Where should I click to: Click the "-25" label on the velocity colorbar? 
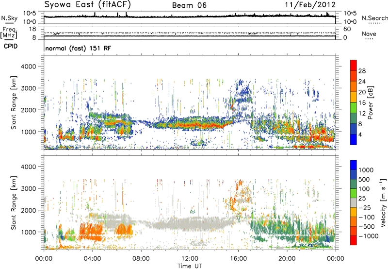coord(366,208)
